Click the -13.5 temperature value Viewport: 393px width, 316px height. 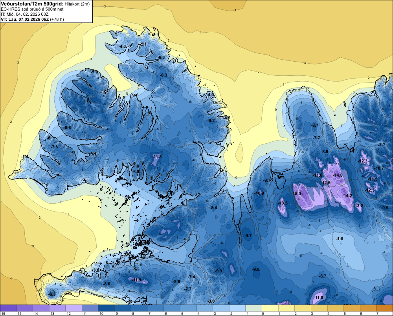coord(283,203)
